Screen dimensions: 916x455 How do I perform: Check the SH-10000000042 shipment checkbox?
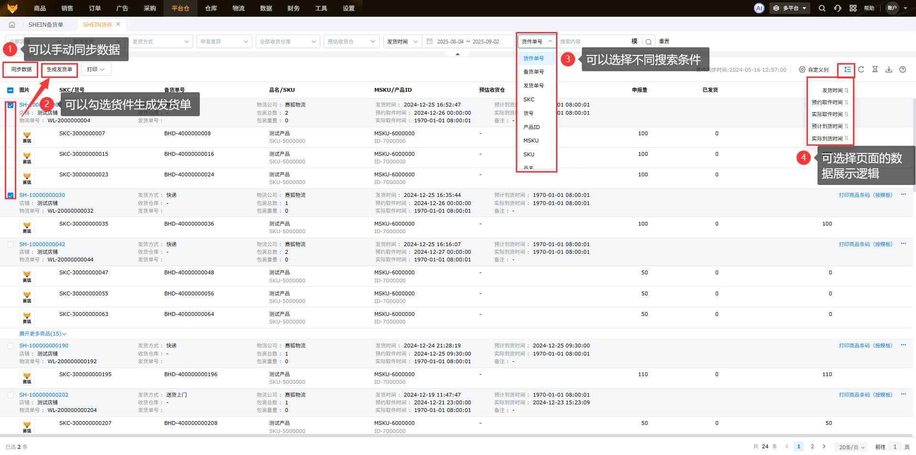[11, 244]
